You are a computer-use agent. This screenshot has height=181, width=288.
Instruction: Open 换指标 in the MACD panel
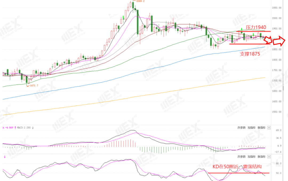tap(262, 128)
